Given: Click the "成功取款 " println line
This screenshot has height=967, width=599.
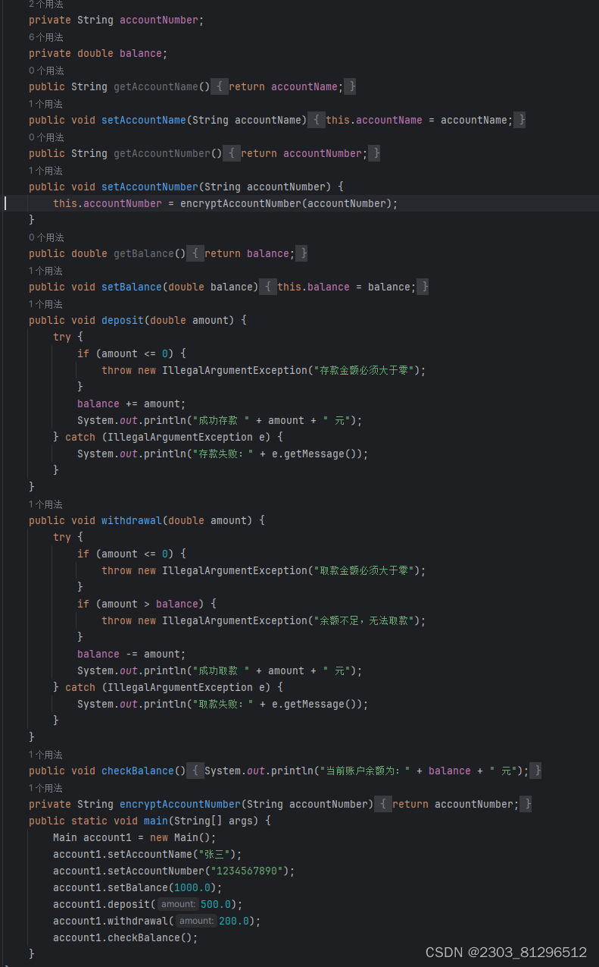Looking at the screenshot, I should click(x=220, y=670).
